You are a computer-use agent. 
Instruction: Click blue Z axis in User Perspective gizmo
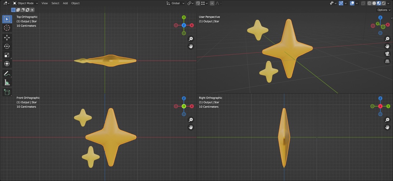click(380, 18)
